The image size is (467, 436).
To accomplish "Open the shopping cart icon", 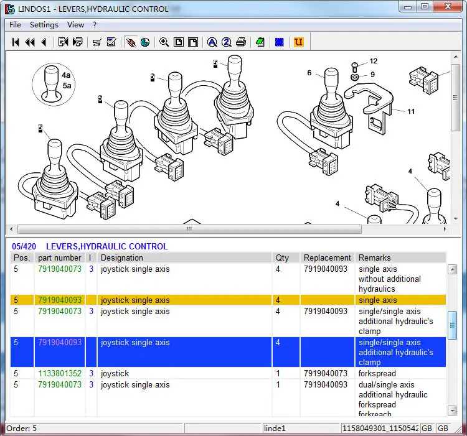I will pyautogui.click(x=97, y=42).
